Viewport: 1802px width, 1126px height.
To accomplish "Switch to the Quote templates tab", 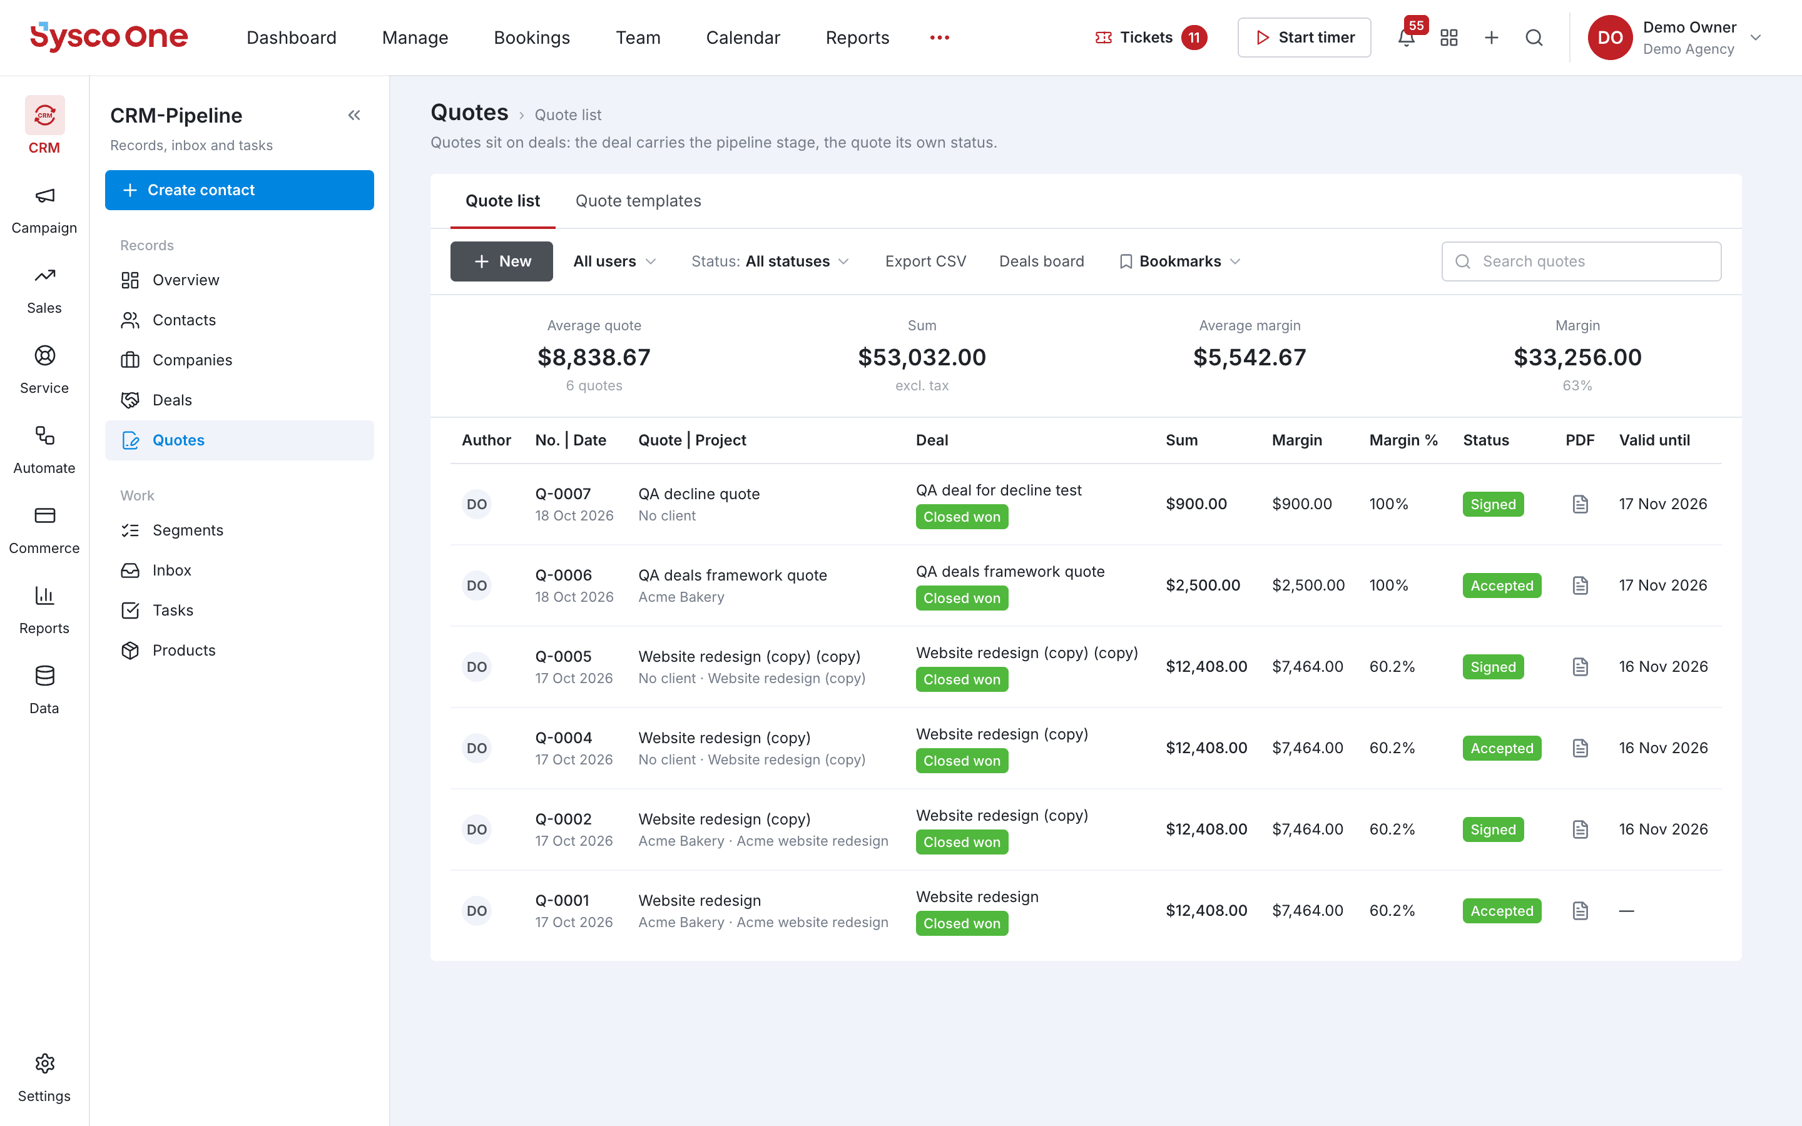I will click(638, 201).
